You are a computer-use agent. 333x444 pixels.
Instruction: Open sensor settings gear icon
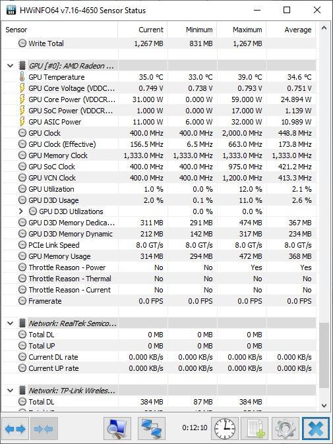[285, 429]
